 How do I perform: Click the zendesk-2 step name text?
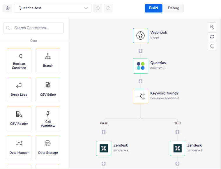coord(121,150)
